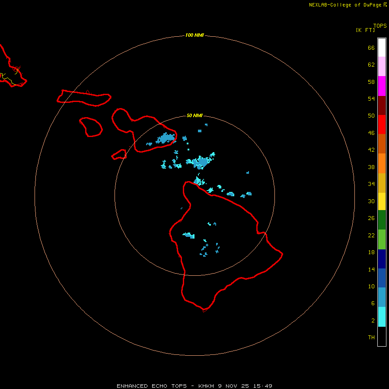Click the TOPS legend heading
The image size is (389, 389).
(x=380, y=26)
